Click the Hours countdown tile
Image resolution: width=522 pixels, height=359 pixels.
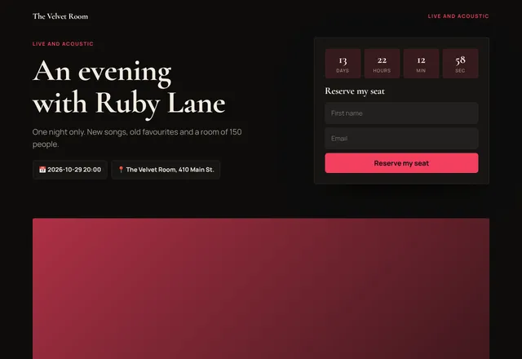pos(382,64)
